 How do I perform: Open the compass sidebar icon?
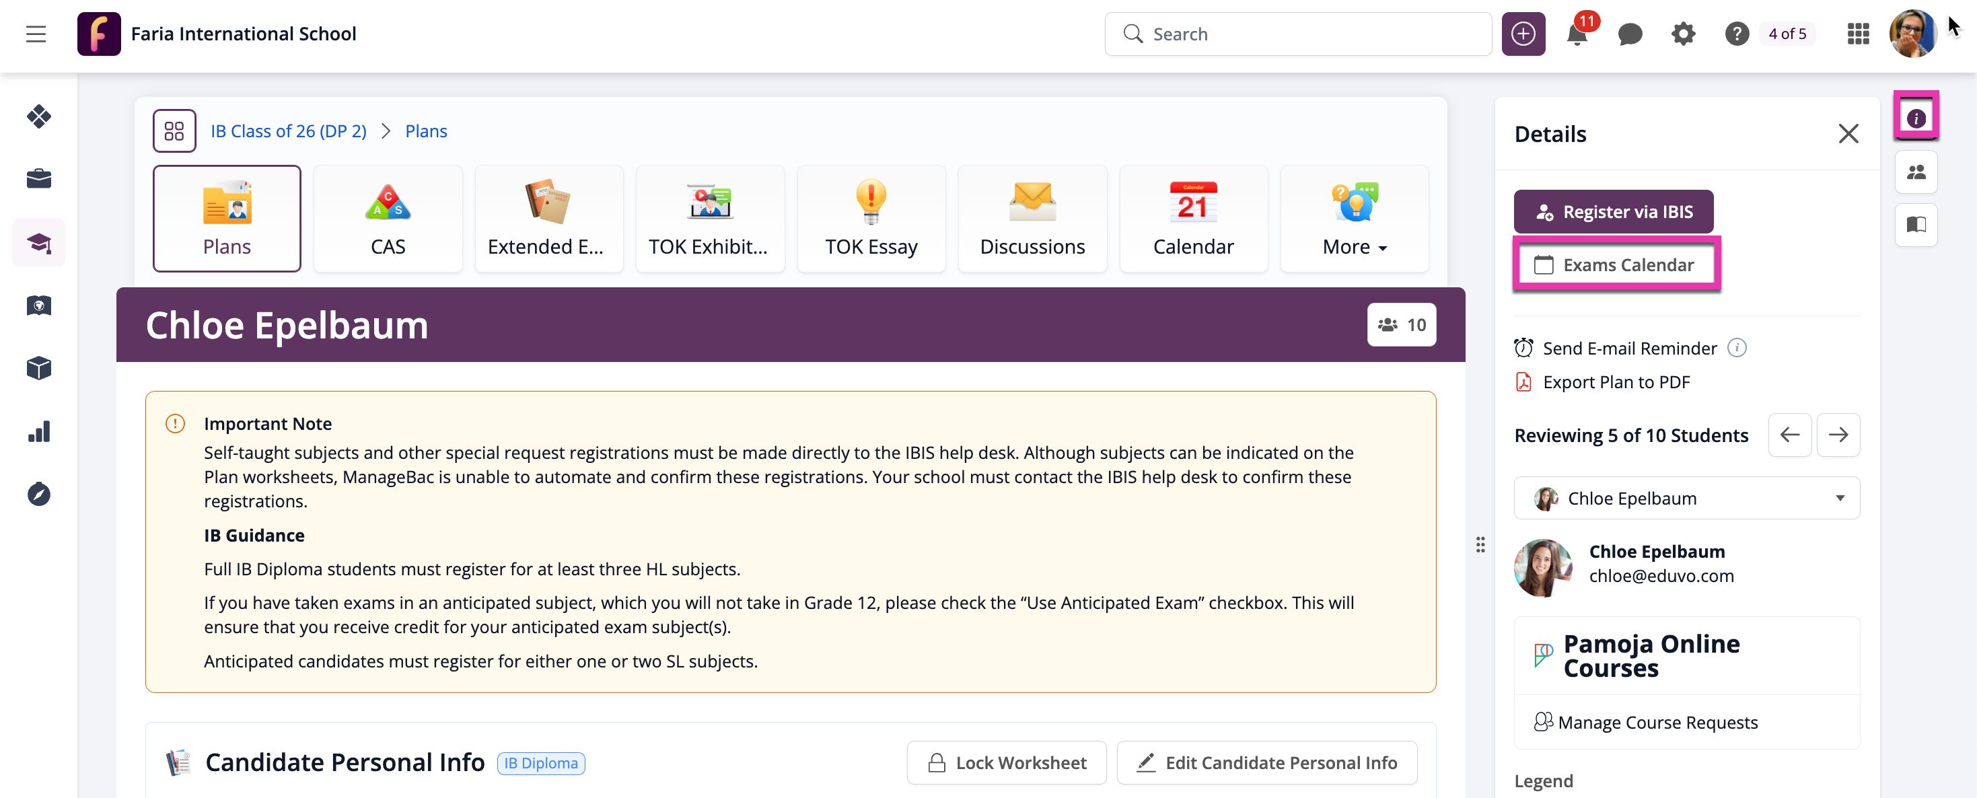(x=38, y=495)
